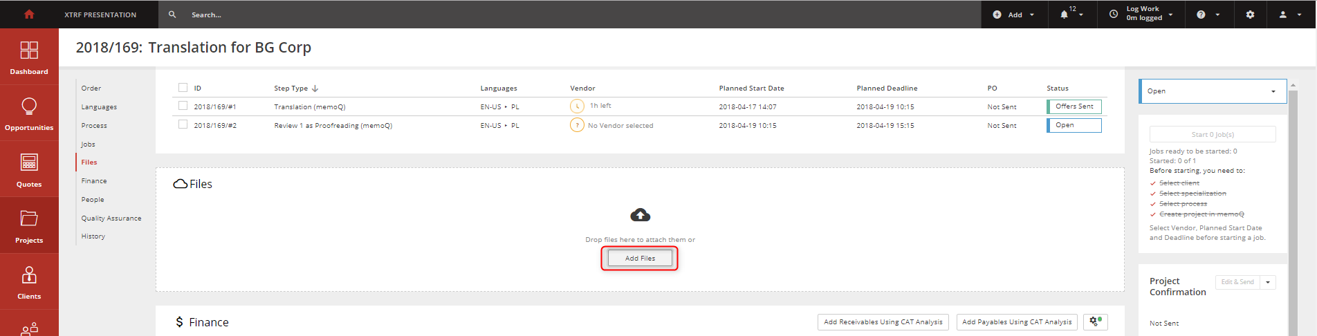The image size is (1317, 336).
Task: Expand the Add menu arrow
Action: tap(1032, 15)
